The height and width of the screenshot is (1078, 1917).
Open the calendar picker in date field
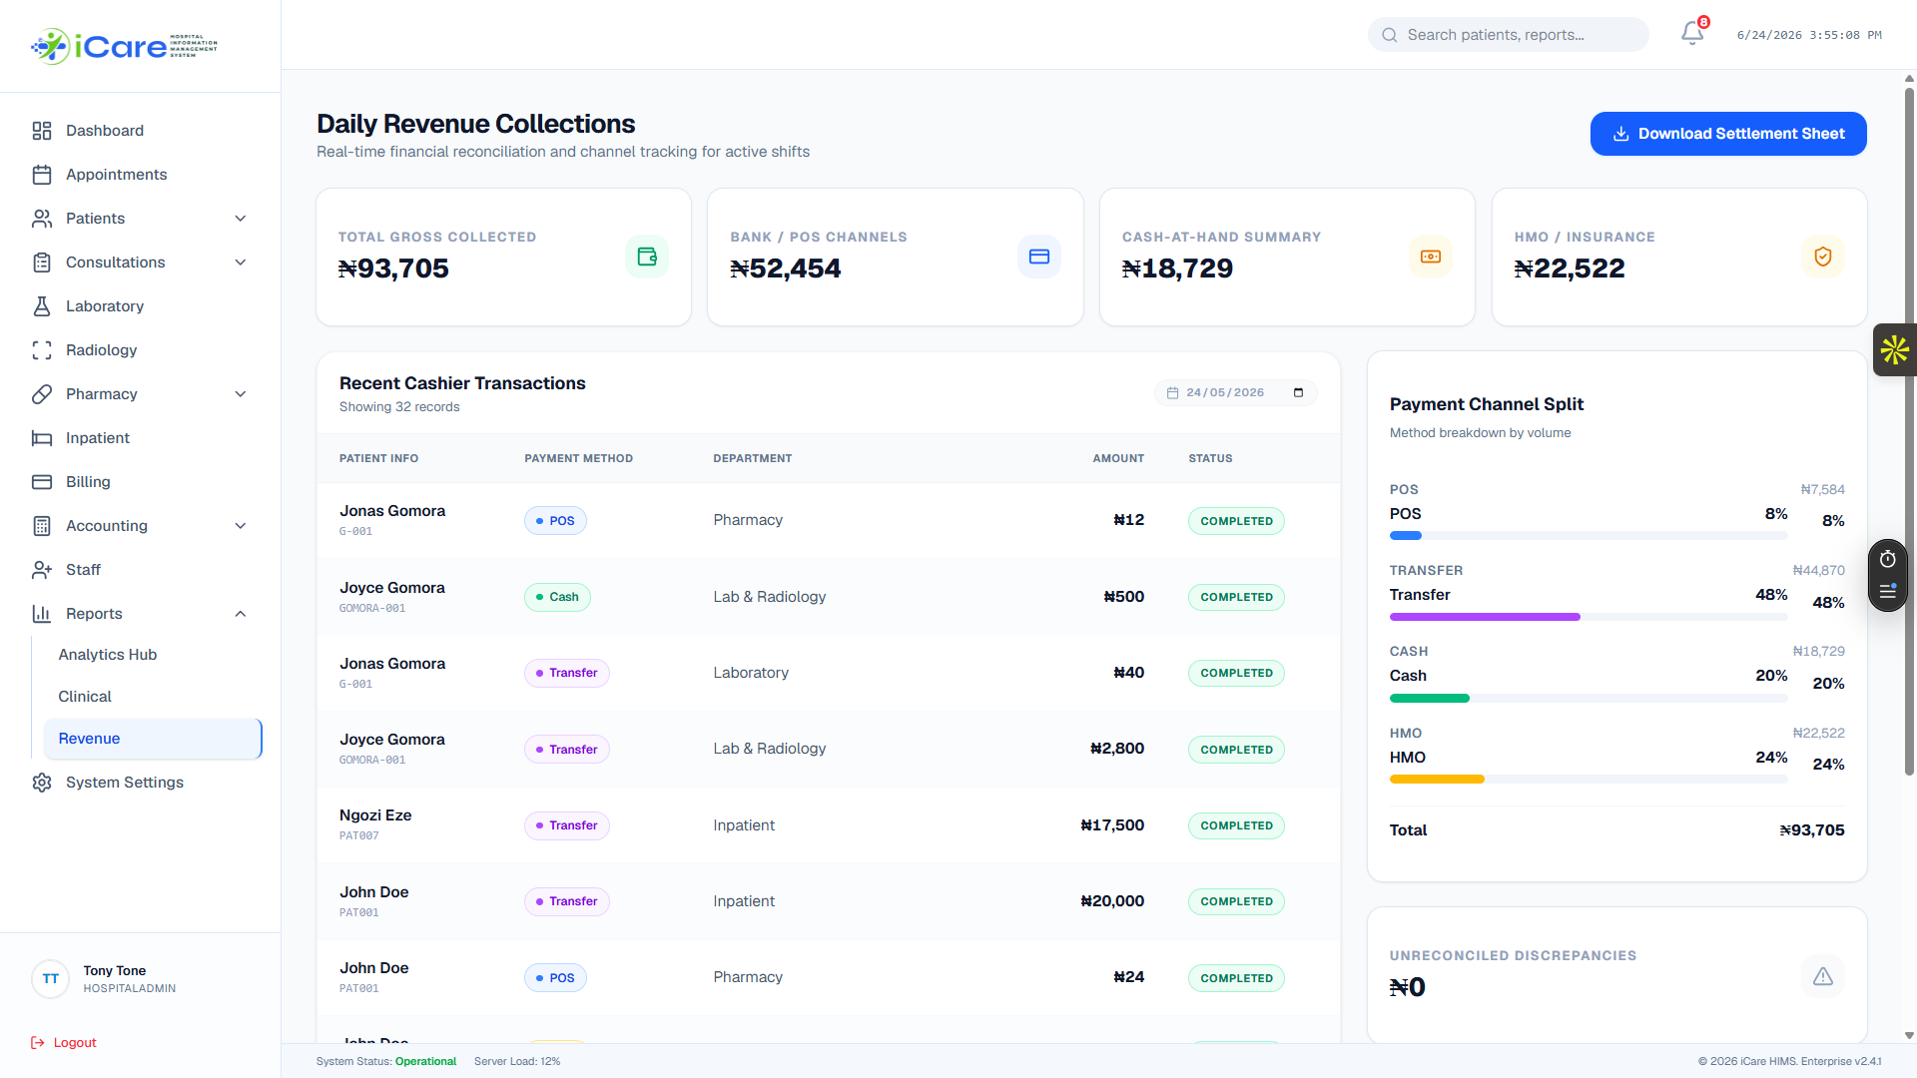(x=1299, y=392)
